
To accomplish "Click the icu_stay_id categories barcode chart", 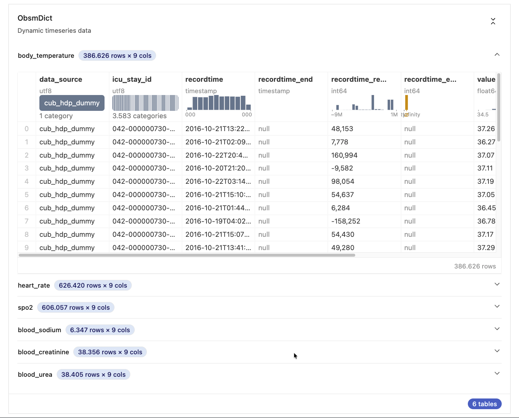I will (145, 103).
